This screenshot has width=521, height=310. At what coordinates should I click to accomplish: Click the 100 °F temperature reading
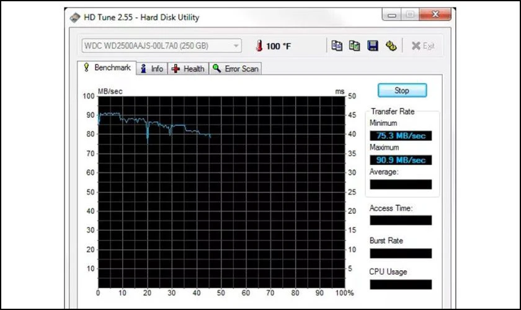(278, 46)
